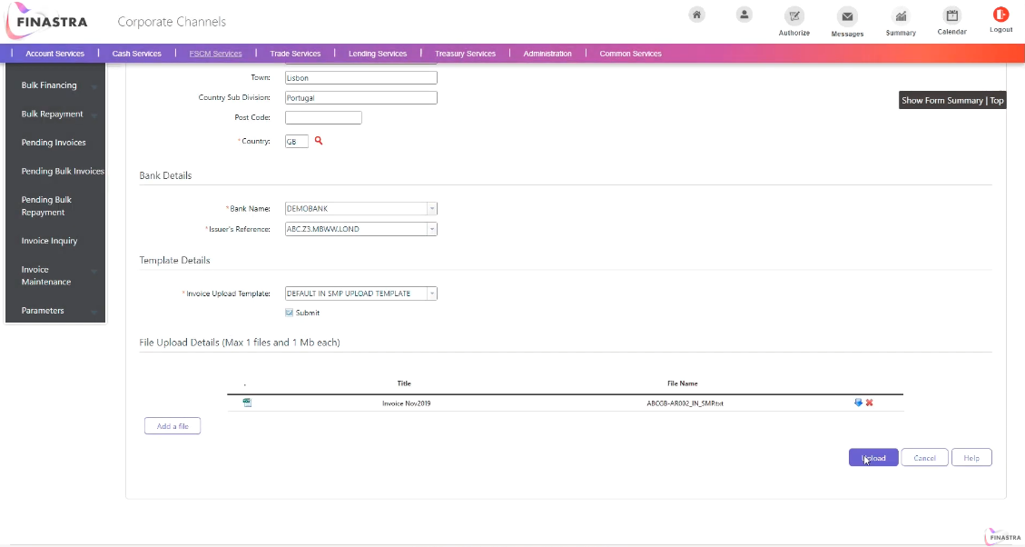Click the Corporate Channels heading

[172, 22]
